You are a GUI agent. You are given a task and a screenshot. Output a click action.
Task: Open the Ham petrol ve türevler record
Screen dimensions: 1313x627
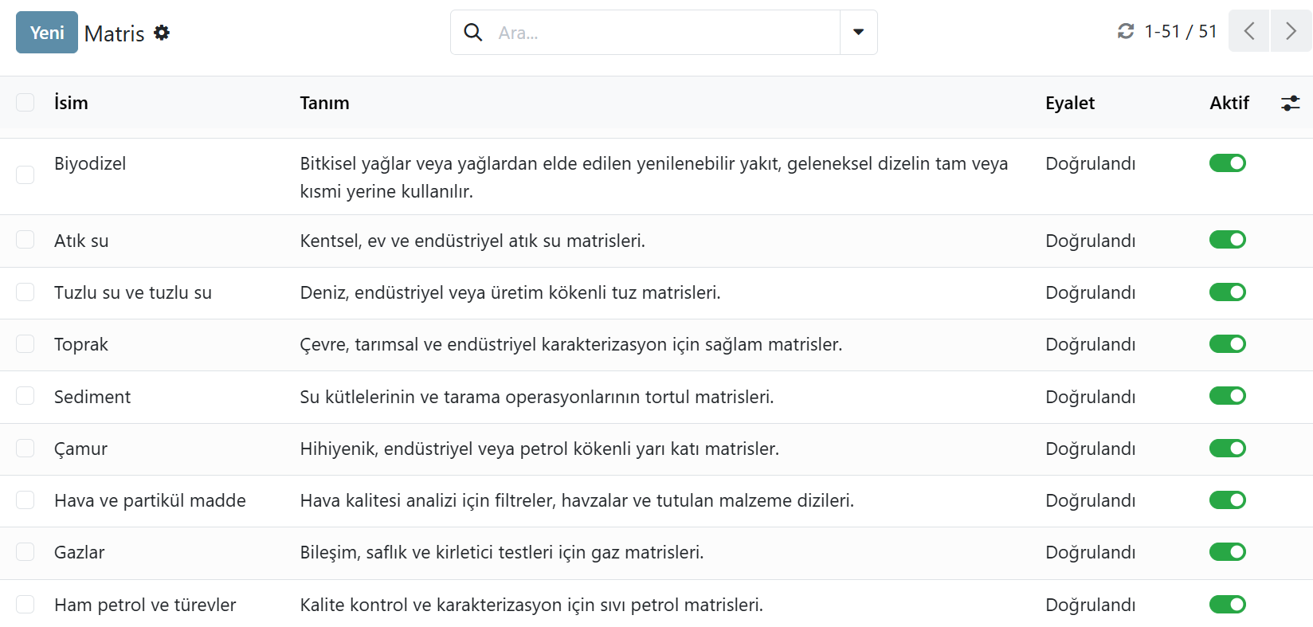click(145, 605)
